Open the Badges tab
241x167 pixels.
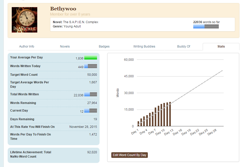(104, 47)
